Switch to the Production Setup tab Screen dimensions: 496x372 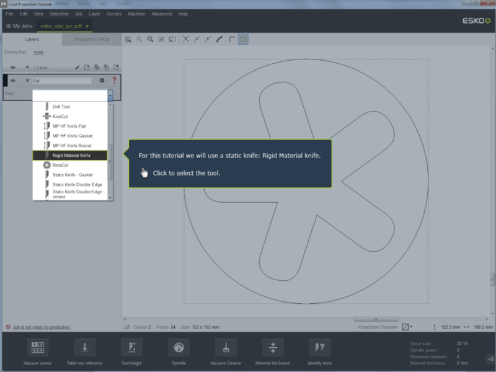point(92,39)
